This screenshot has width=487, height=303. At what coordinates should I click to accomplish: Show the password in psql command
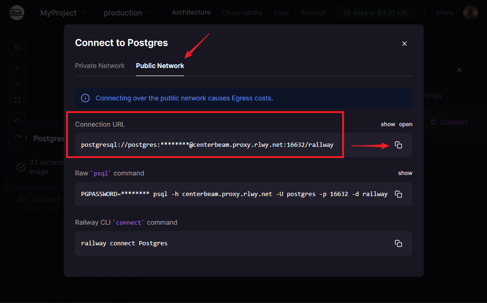click(x=405, y=173)
